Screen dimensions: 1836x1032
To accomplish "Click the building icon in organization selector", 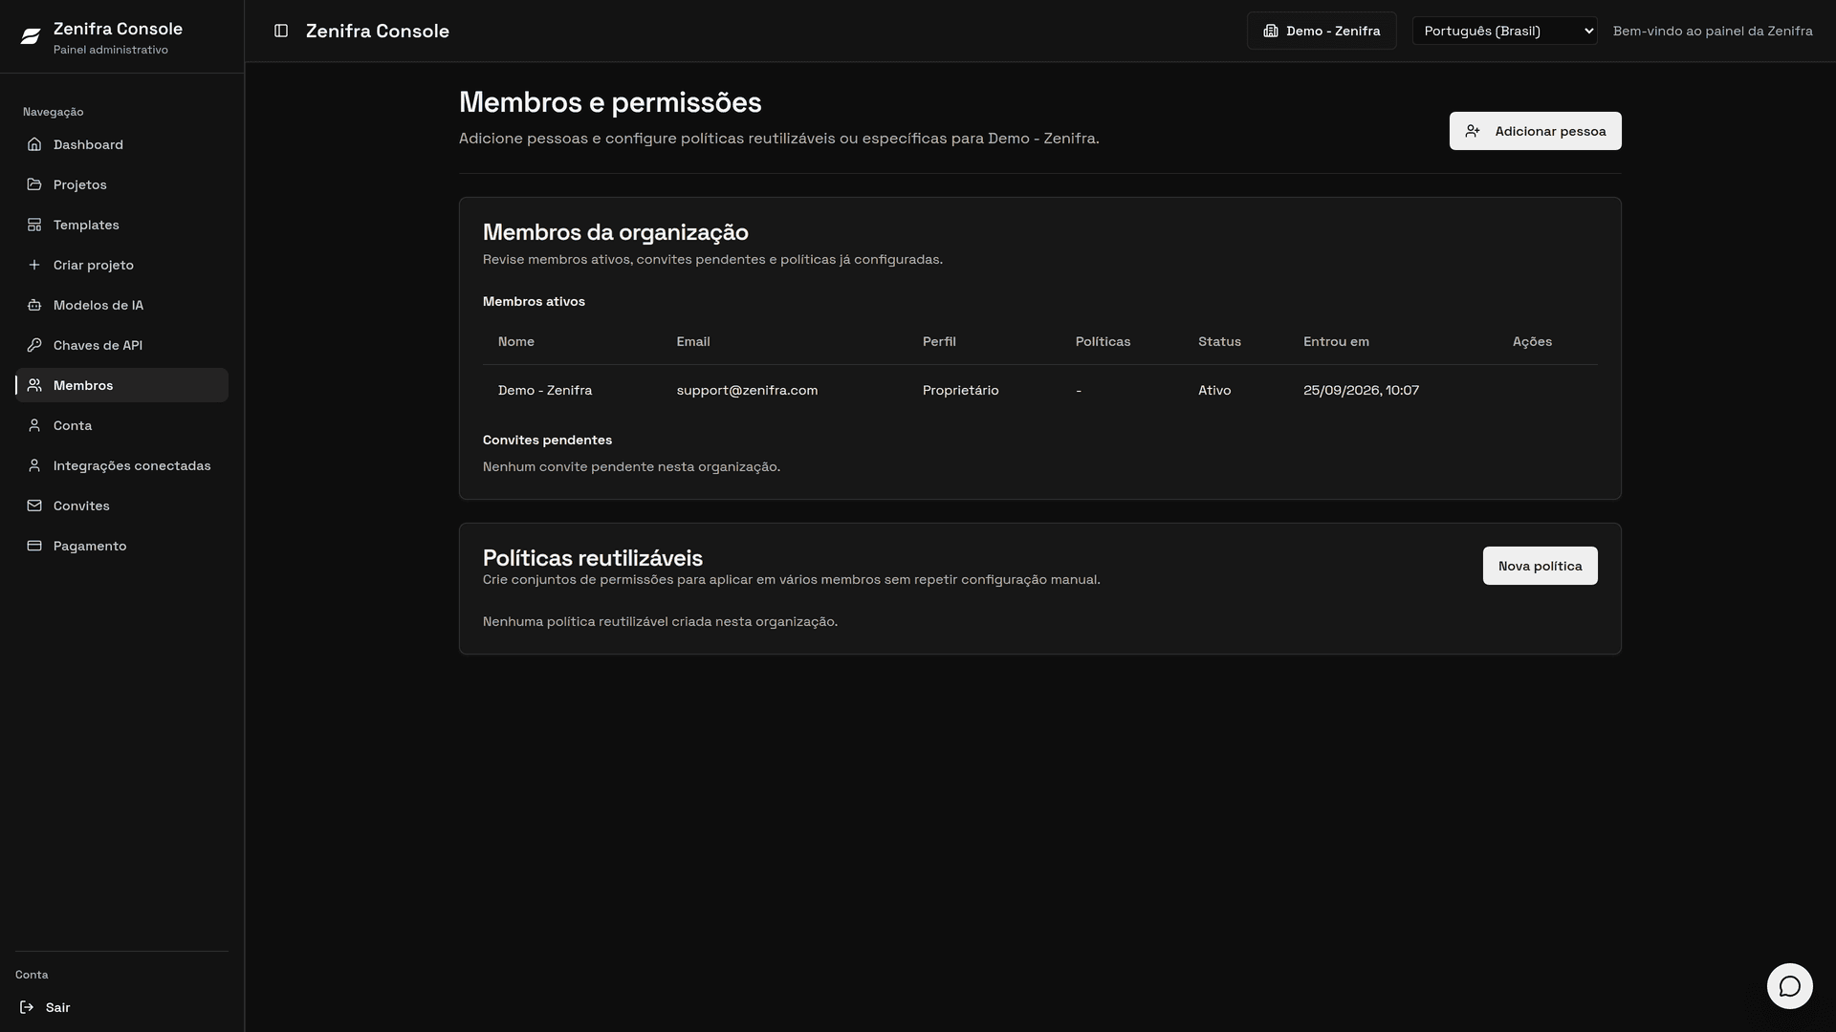I will click(x=1271, y=31).
